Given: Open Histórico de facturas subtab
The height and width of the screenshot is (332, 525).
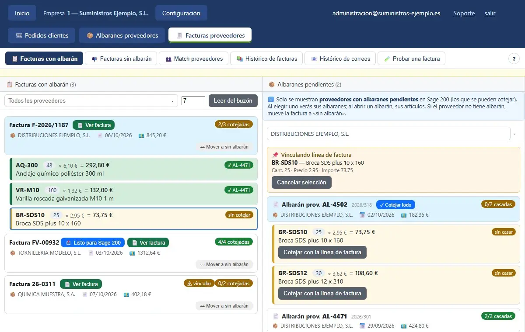Looking at the screenshot, I should [x=266, y=59].
